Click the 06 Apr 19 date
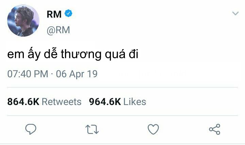 coord(77,74)
